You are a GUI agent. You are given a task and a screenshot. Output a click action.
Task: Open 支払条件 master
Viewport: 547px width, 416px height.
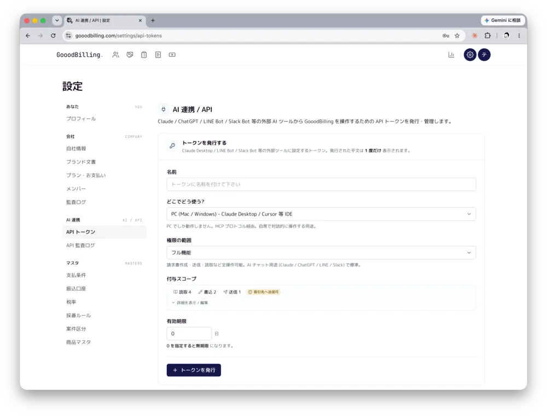(x=76, y=275)
